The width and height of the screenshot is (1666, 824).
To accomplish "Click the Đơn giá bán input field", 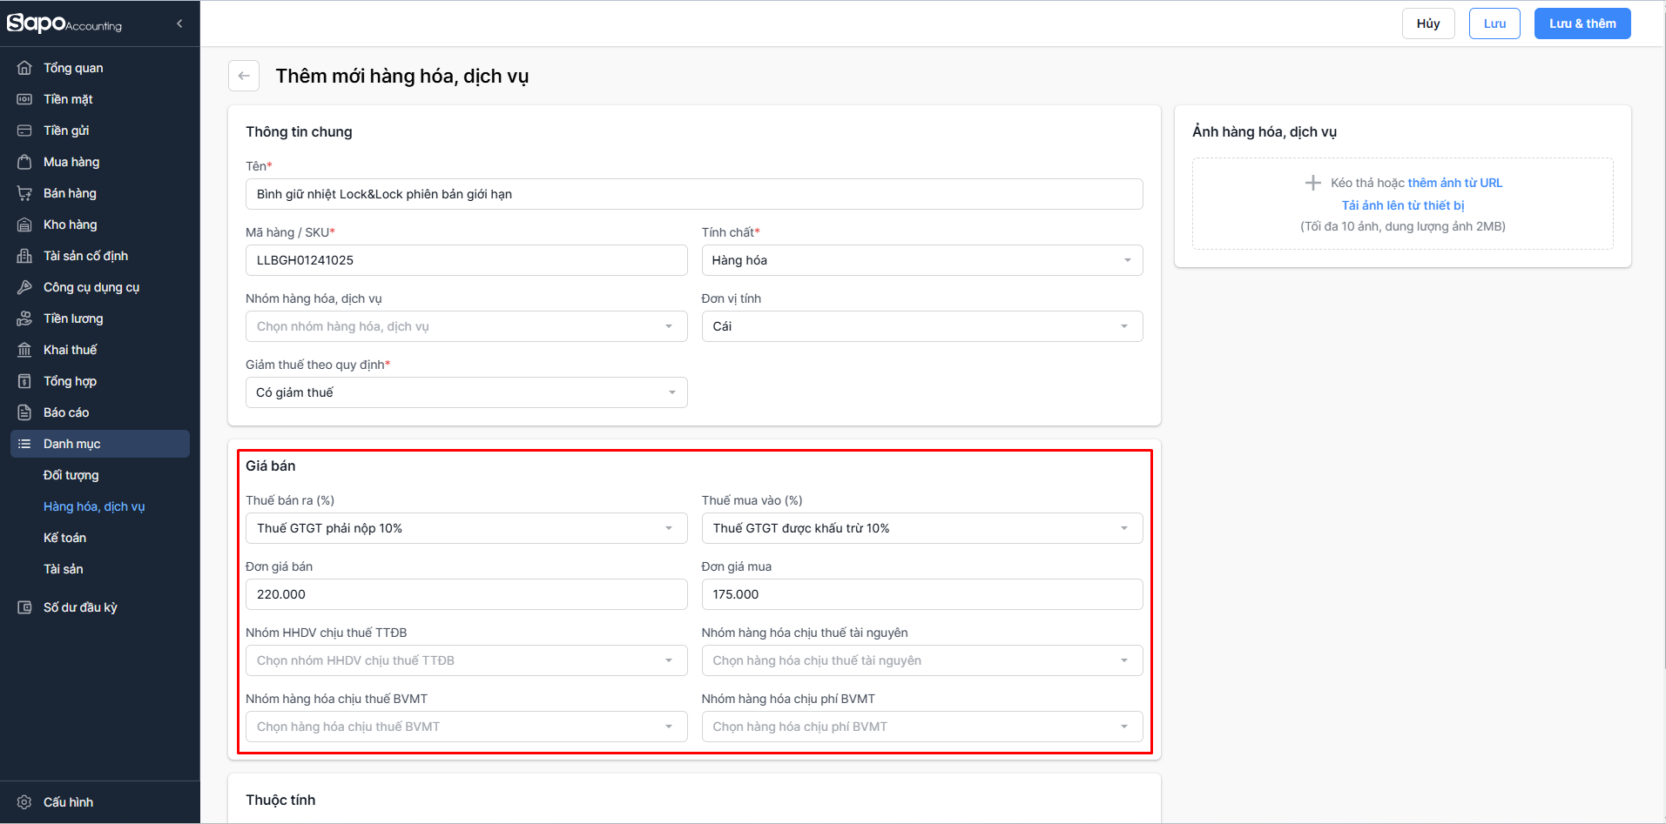I will point(466,594).
